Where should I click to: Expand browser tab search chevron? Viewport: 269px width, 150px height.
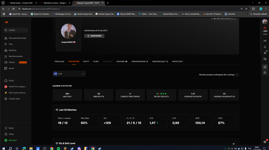coord(3,3)
